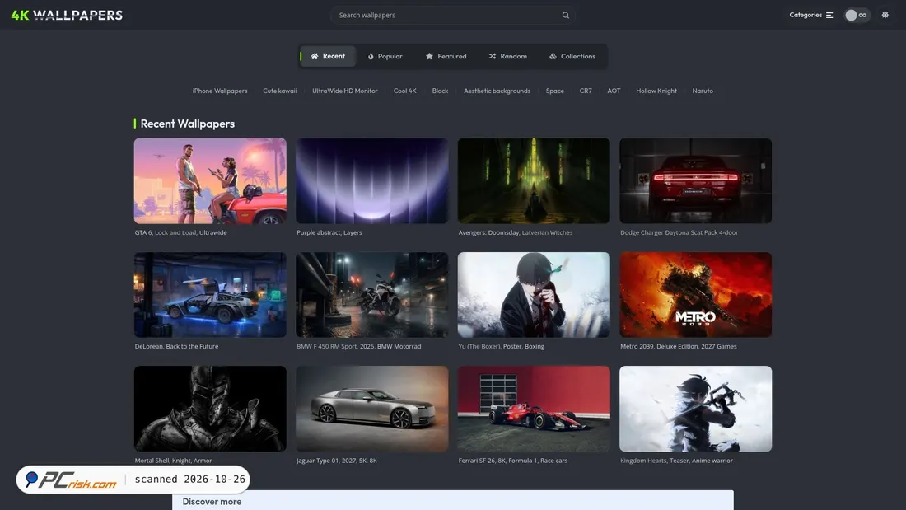Viewport: 906px width, 510px height.
Task: Browse the Hollow Knight tag
Action: point(656,91)
